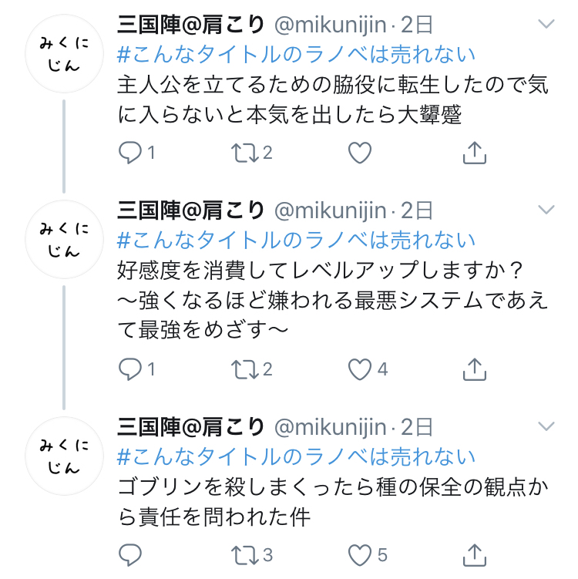Like the 好感度 tweet with 4 likes

(360, 369)
